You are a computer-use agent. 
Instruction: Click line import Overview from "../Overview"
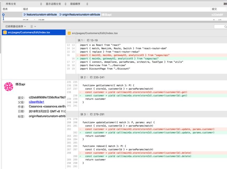coord(103,65)
